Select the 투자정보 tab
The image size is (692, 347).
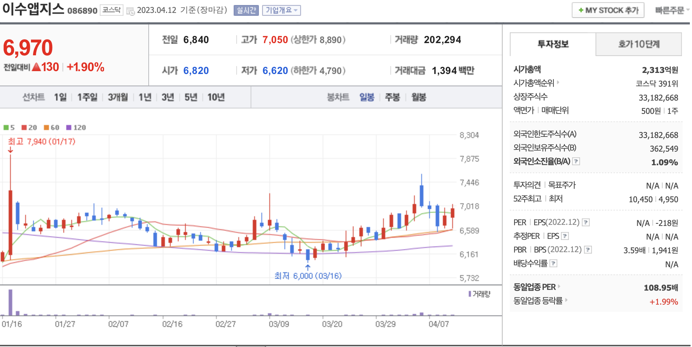(553, 44)
